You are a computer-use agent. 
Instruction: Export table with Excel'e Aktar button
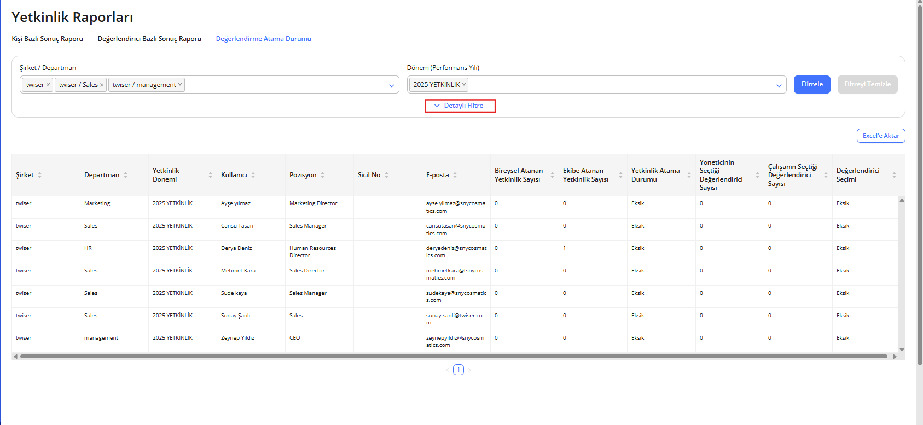tap(880, 136)
